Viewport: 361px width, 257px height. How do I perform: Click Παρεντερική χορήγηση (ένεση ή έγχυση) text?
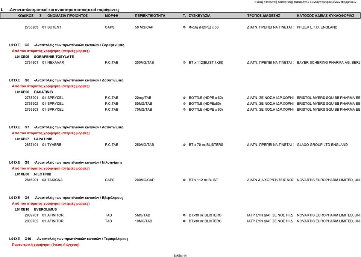(x=46, y=245)
